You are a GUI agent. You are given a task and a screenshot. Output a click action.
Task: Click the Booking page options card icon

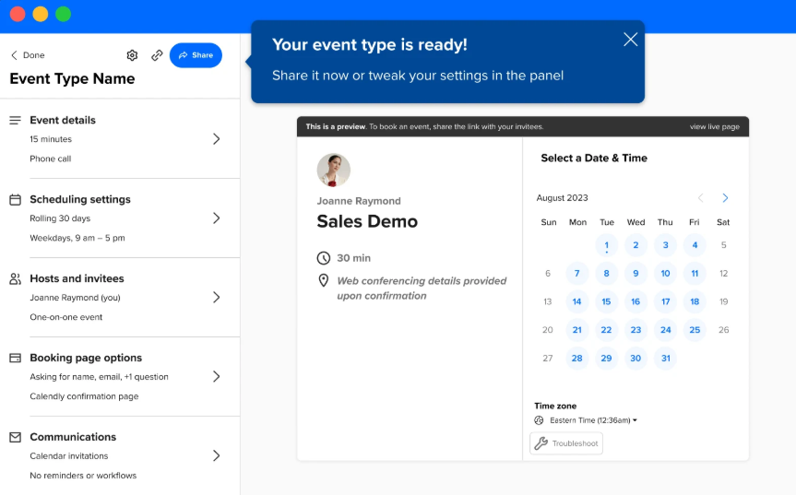16,358
